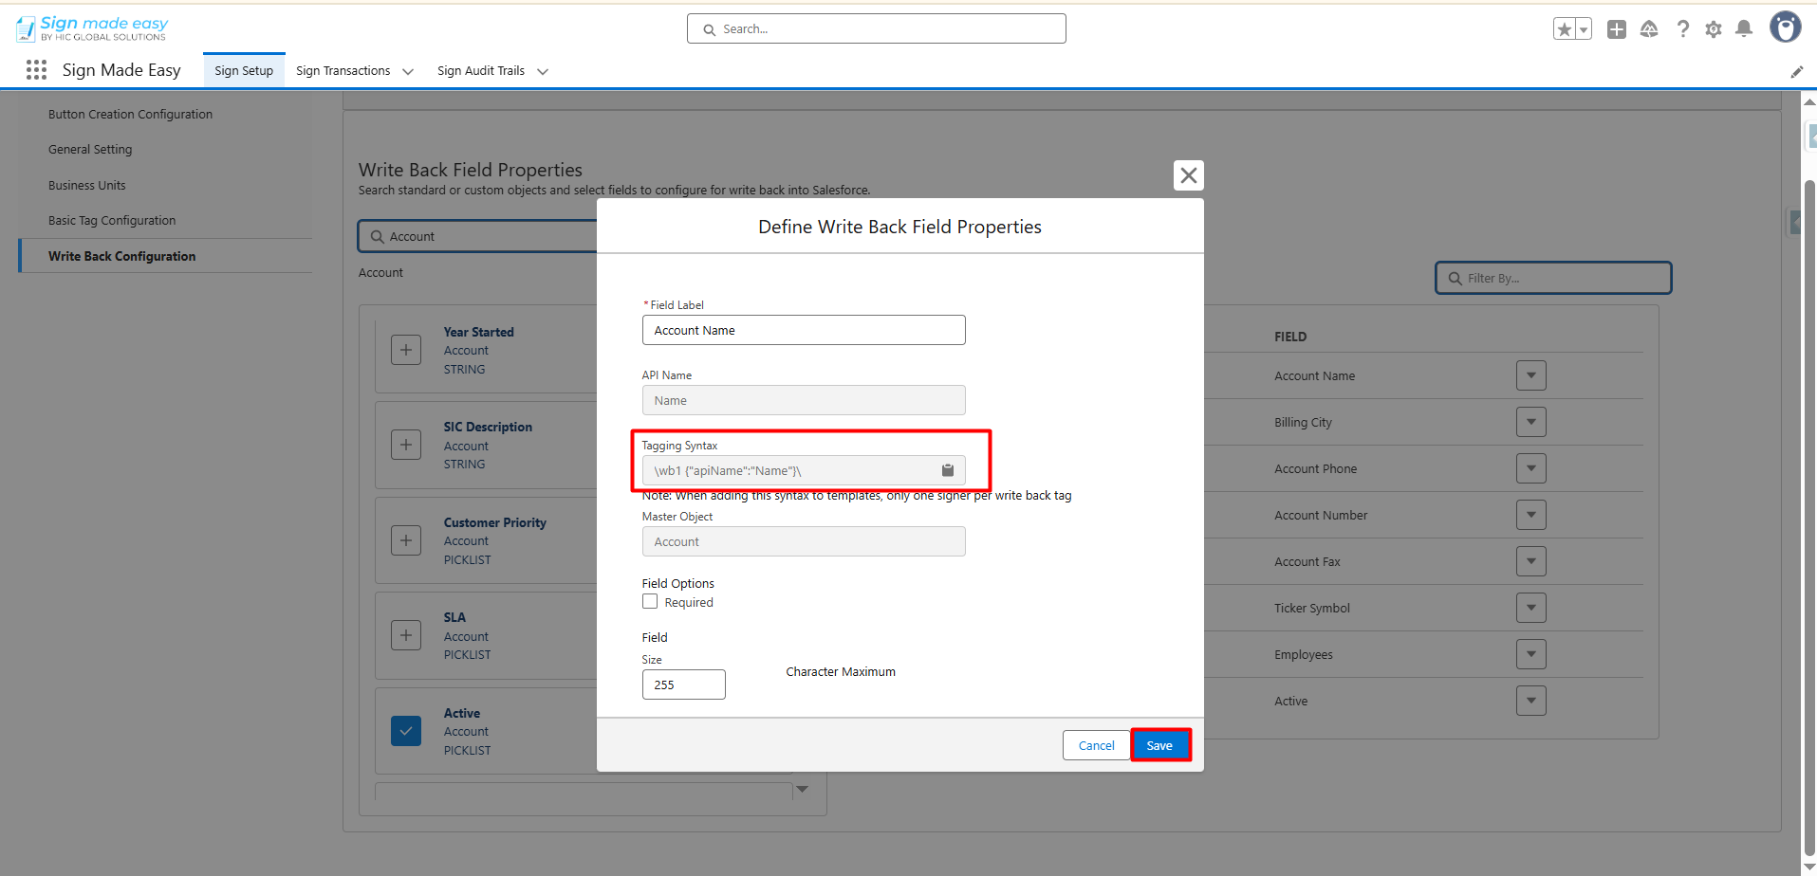Click the pencil edit navigation icon
The height and width of the screenshot is (876, 1817).
1796,72
